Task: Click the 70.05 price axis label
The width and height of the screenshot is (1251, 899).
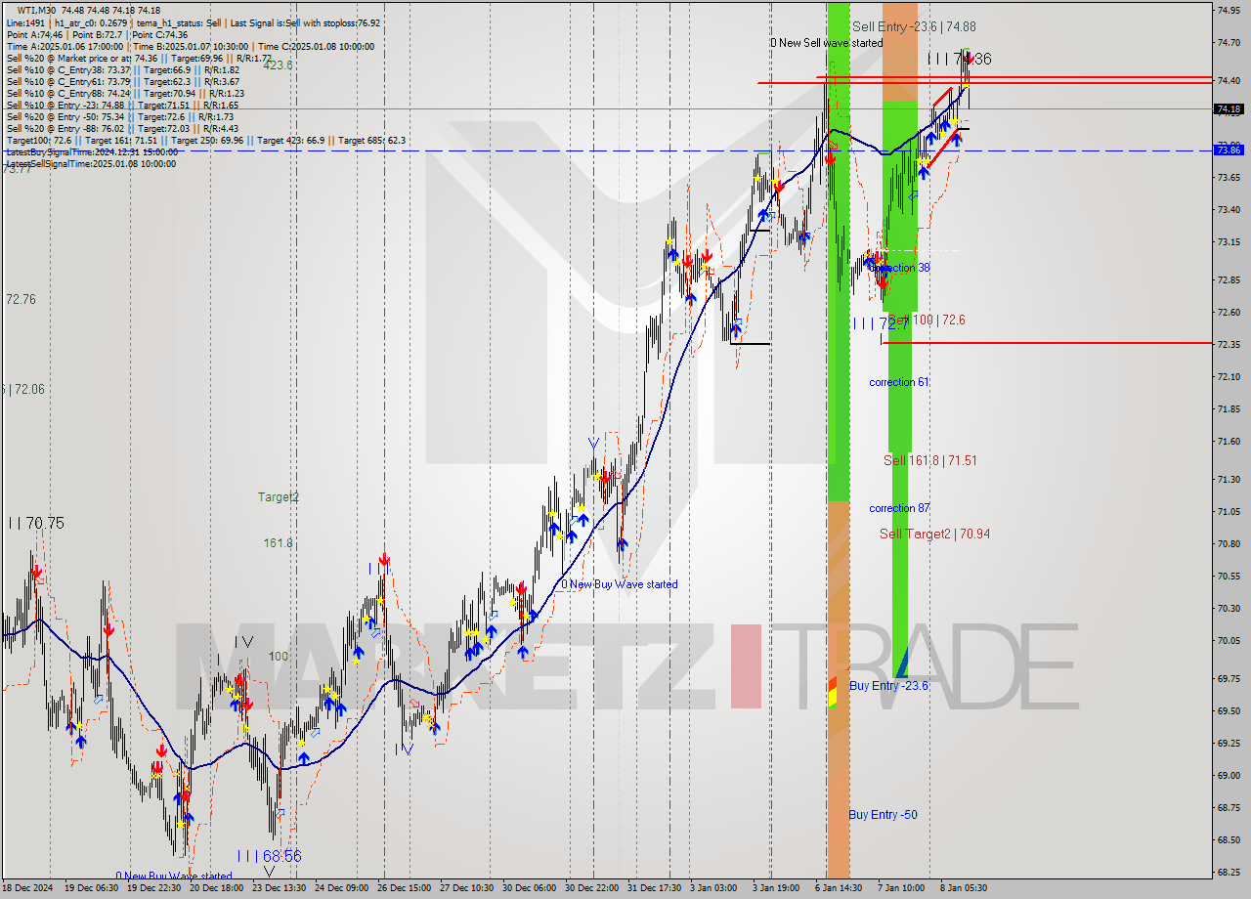Action: click(1229, 641)
